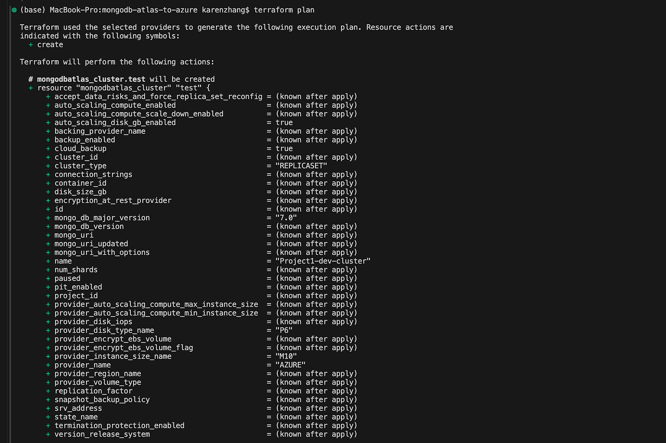Image resolution: width=666 pixels, height=443 pixels.
Task: Click the project_id attribute
Action: [x=76, y=296]
